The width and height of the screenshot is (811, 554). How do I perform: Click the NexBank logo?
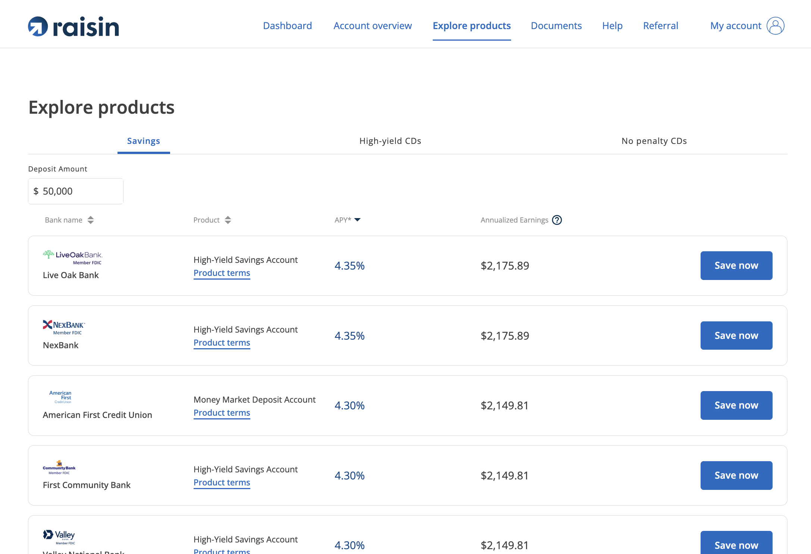tap(64, 327)
